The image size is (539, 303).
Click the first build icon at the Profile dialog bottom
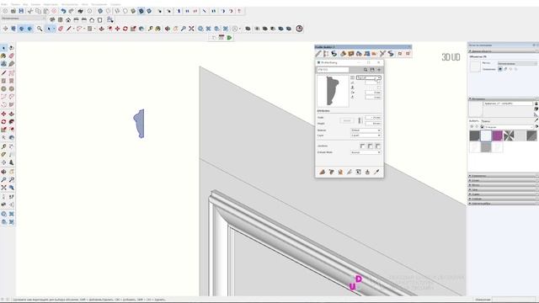322,172
